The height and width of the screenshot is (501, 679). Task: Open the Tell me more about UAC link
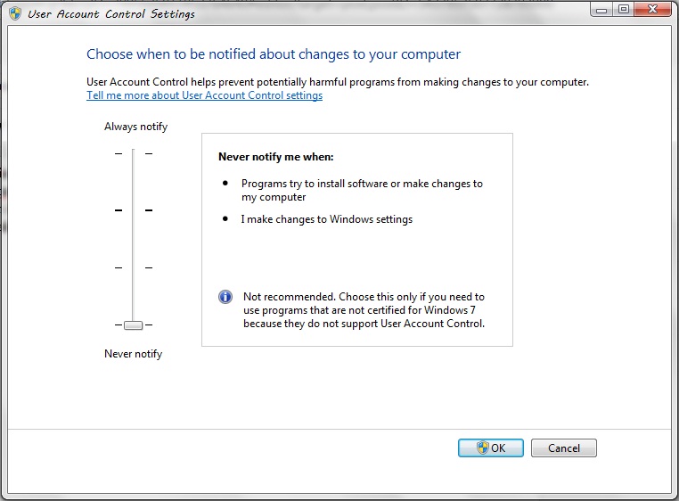(204, 95)
